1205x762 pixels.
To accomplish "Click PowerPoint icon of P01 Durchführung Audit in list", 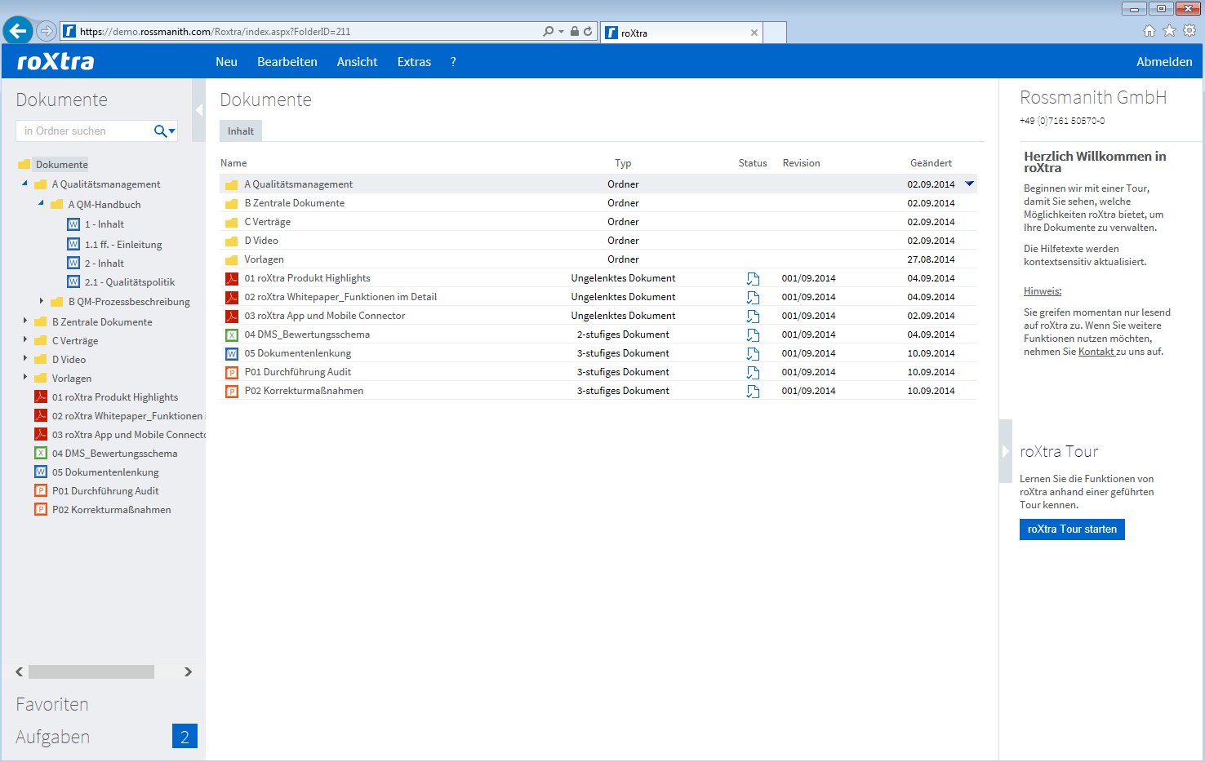I will click(x=232, y=373).
